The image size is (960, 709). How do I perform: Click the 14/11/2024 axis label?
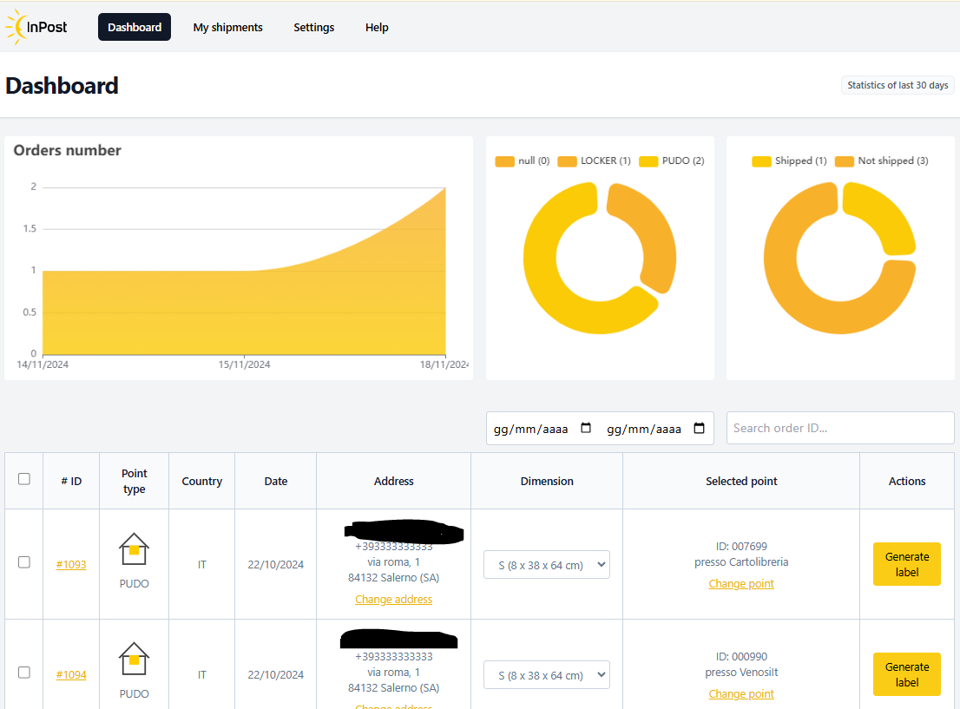(x=43, y=364)
